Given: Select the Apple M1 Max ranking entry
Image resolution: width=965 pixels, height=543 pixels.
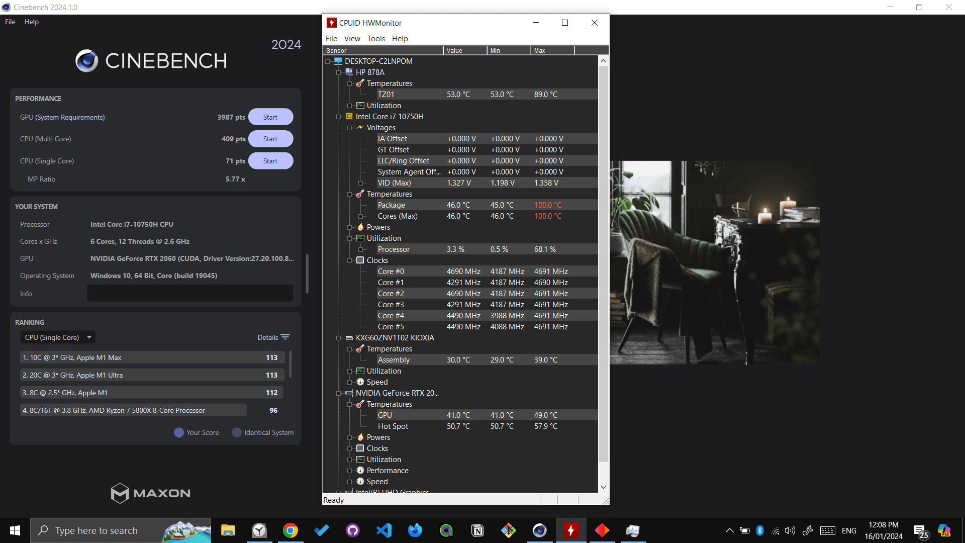Looking at the screenshot, I should coord(152,357).
